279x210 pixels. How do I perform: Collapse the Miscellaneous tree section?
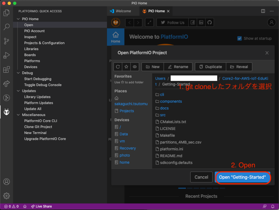(18, 115)
